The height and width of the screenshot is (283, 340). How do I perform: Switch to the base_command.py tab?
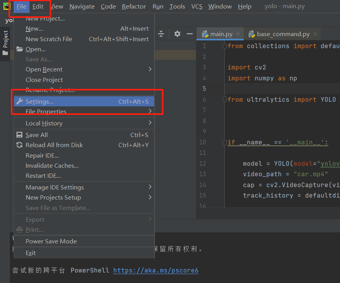[283, 34]
